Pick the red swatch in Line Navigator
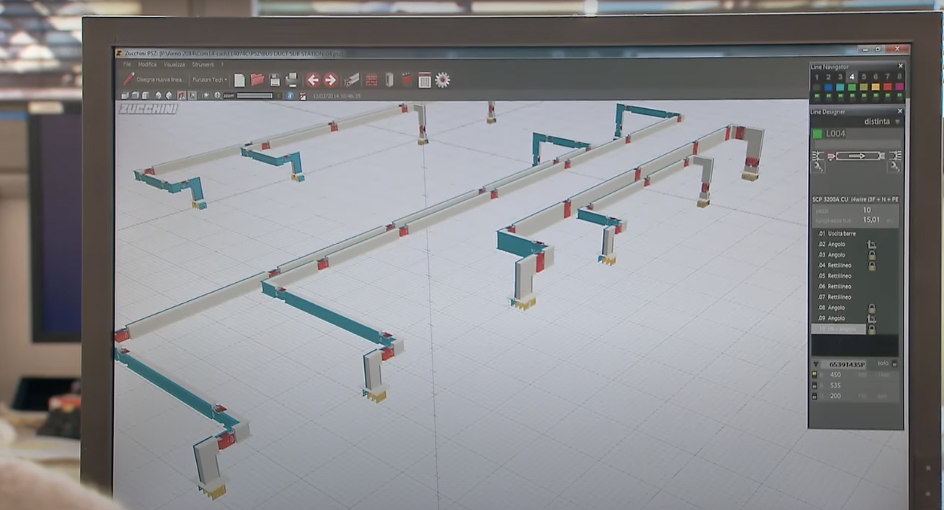Image resolution: width=944 pixels, height=510 pixels. 887,87
